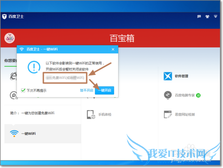223x168 pixels.
Task: Click the Baidu Guard shield logo
Action: click(4, 16)
